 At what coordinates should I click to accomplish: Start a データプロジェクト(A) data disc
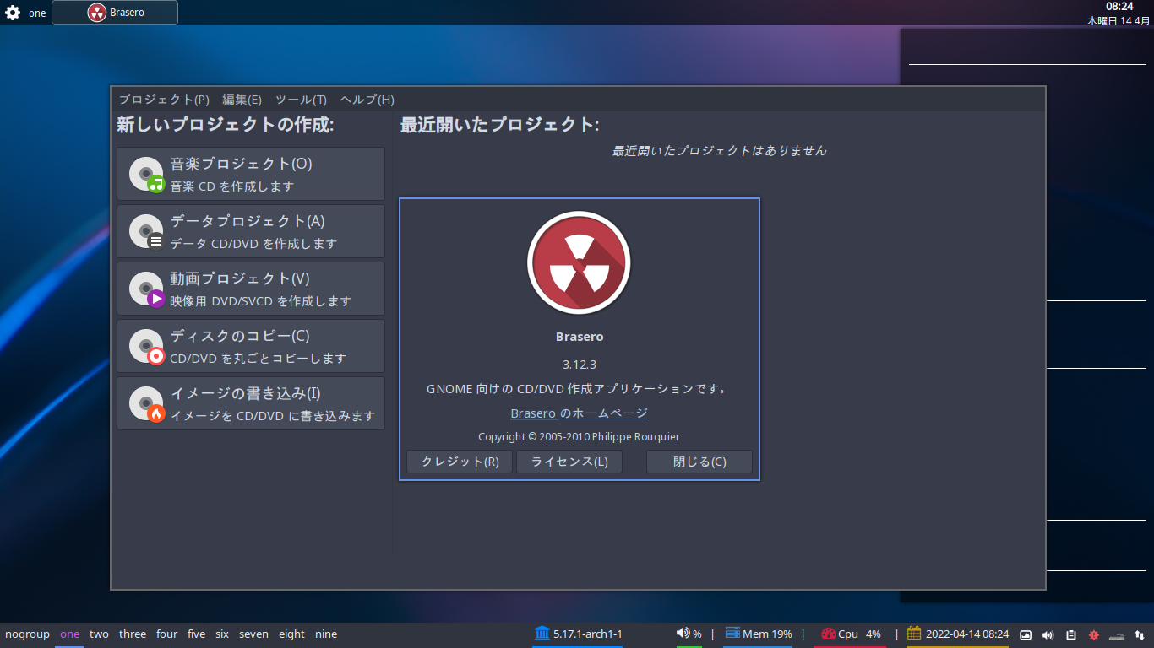pos(251,231)
